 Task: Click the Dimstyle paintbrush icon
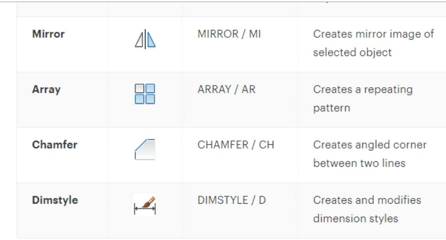(145, 205)
